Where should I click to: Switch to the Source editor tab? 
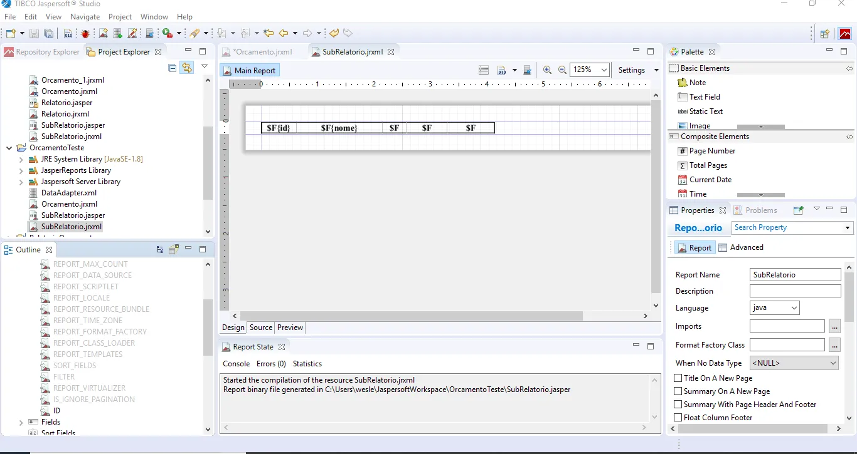click(261, 328)
